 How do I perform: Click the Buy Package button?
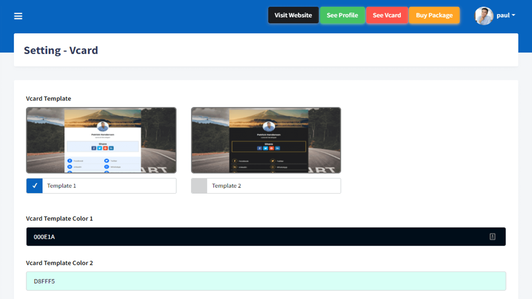[434, 15]
